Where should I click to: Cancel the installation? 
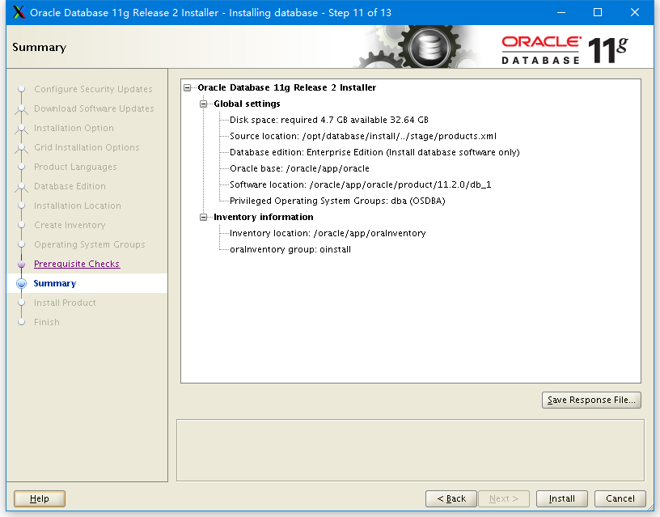[620, 498]
